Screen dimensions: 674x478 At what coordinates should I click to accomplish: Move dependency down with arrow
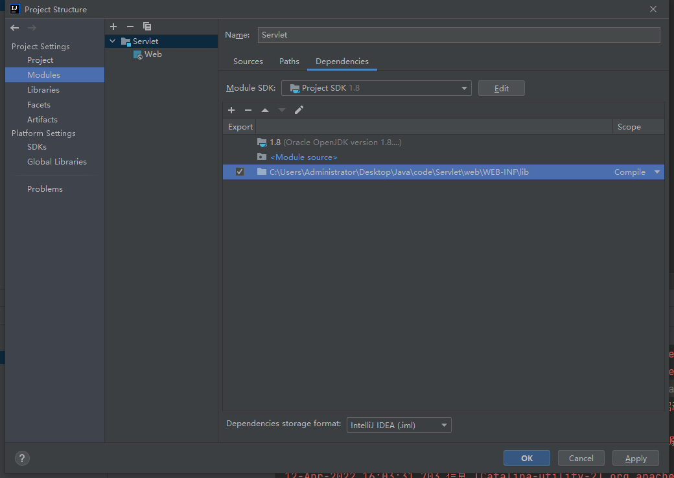[281, 110]
